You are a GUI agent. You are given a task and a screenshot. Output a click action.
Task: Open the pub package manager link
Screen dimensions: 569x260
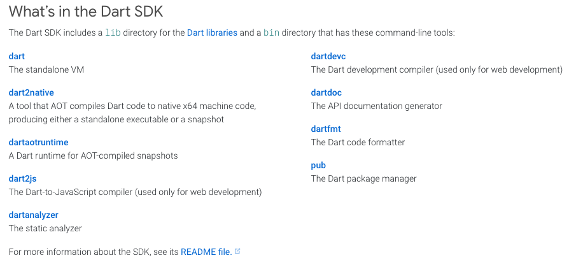pyautogui.click(x=318, y=166)
